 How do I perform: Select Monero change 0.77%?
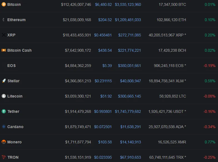(x=210, y=142)
